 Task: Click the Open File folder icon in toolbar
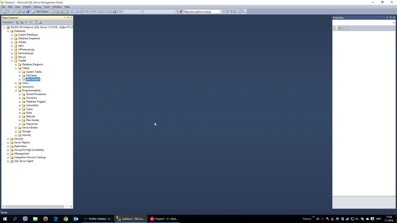[19, 11]
